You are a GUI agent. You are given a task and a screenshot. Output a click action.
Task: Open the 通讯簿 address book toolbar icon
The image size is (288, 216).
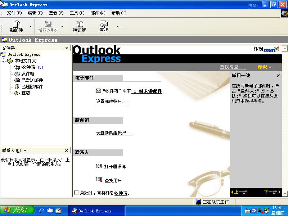tap(79, 24)
